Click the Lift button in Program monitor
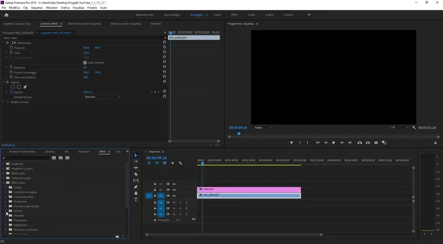This screenshot has height=244, width=443. click(x=359, y=143)
